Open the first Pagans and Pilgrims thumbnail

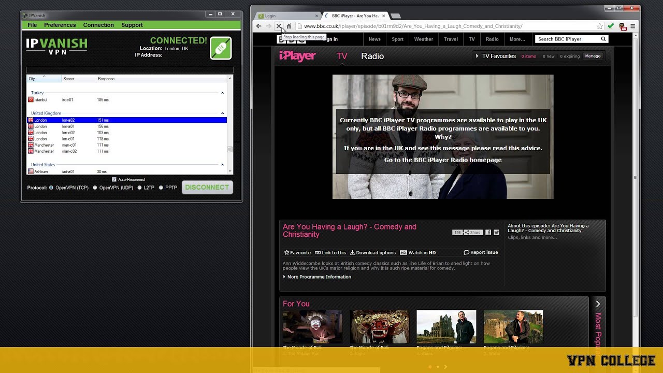click(446, 327)
